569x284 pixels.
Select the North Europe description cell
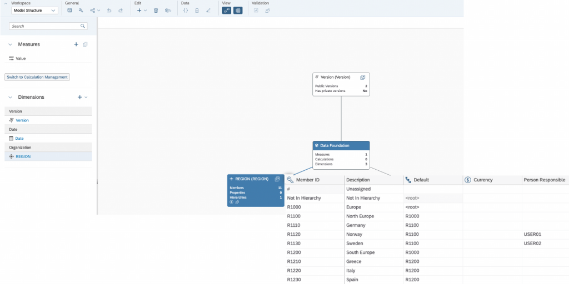[x=374, y=216]
